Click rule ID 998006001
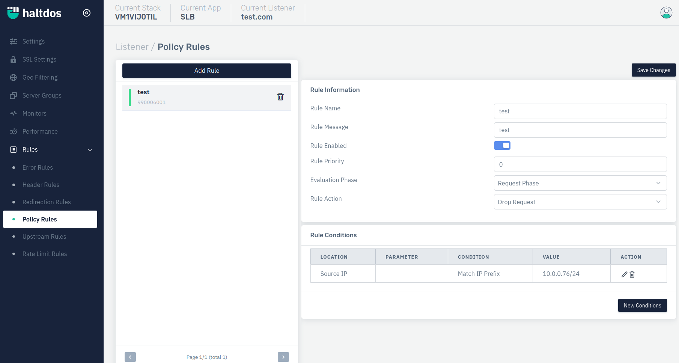The width and height of the screenshot is (679, 363). 151,102
